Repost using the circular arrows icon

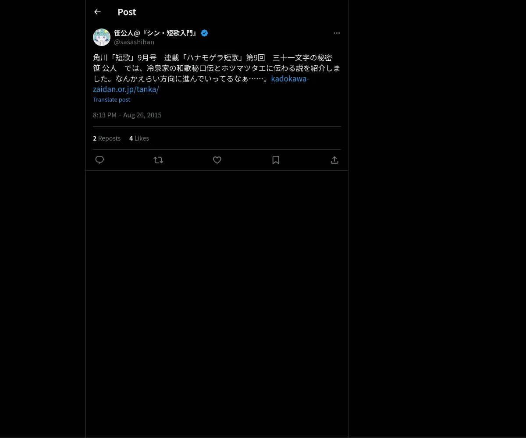pos(158,160)
